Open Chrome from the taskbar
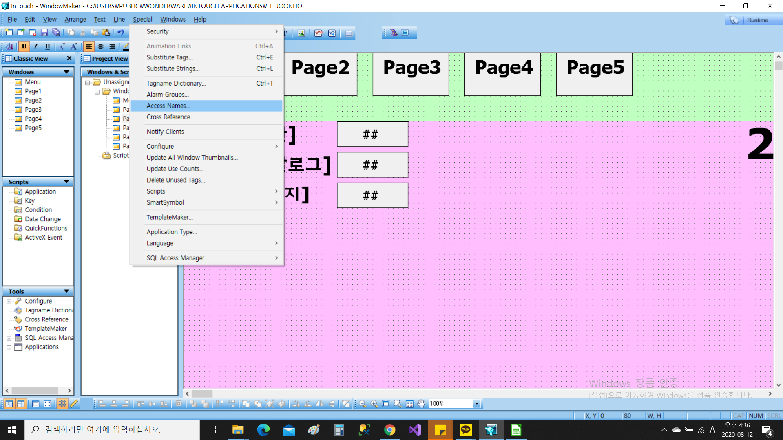 pyautogui.click(x=389, y=430)
